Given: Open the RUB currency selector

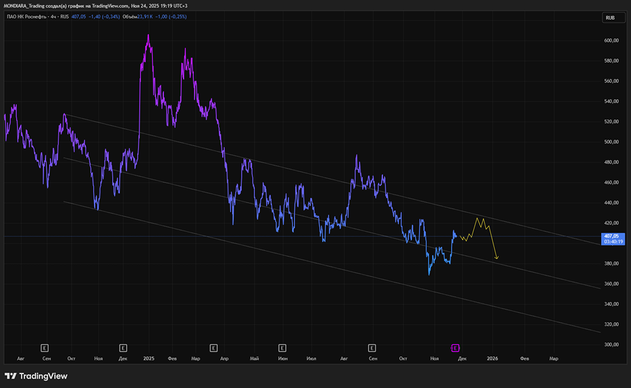Looking at the screenshot, I should click(x=613, y=18).
